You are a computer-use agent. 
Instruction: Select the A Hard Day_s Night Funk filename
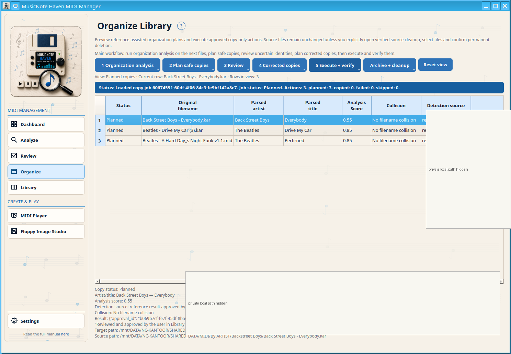pos(188,141)
